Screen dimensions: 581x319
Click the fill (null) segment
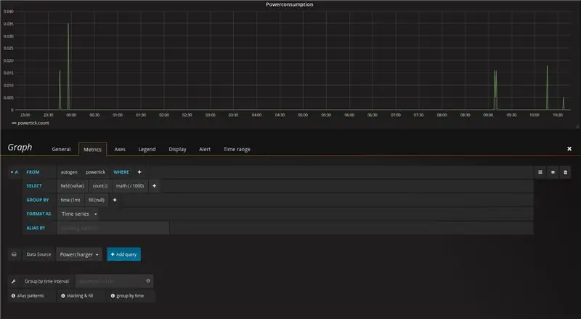pos(97,200)
